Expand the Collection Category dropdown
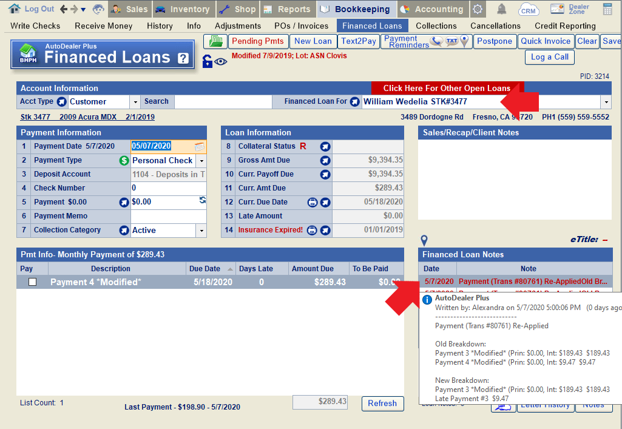This screenshot has height=429, width=622. (201, 231)
